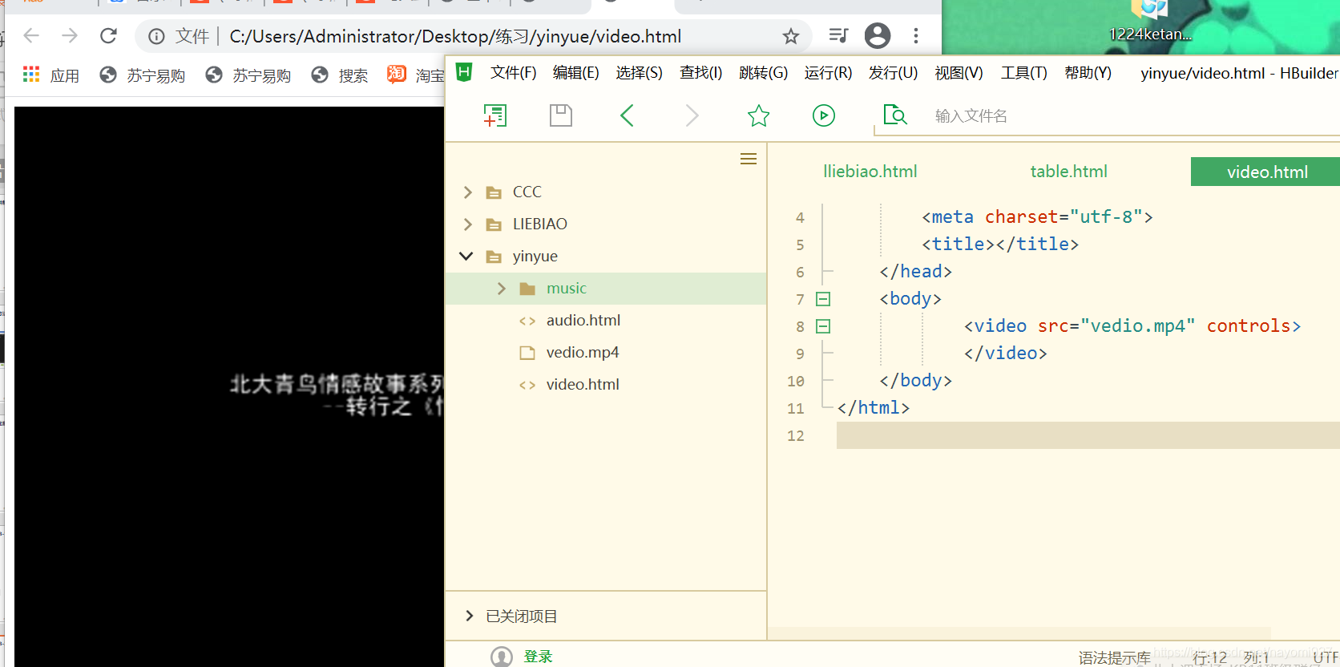The height and width of the screenshot is (667, 1340).
Task: Click the star bookmark icon in HBuilder toolbar
Action: [758, 115]
